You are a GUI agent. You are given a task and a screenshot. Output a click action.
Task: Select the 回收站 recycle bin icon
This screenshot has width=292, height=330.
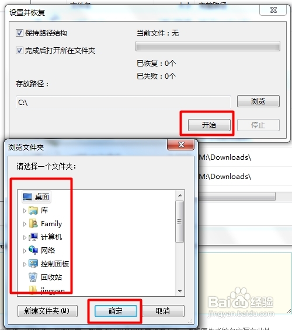(x=33, y=277)
